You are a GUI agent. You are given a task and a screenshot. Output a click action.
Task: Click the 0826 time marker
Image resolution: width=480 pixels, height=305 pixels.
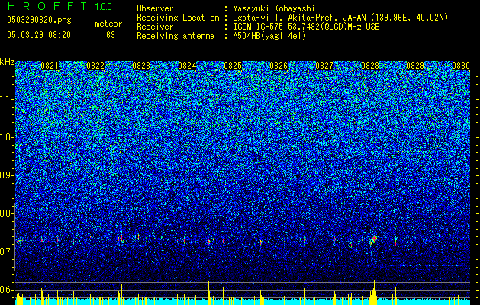point(279,66)
